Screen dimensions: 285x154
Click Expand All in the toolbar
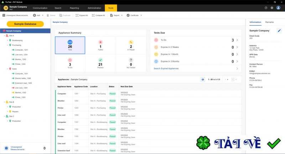tap(82, 15)
